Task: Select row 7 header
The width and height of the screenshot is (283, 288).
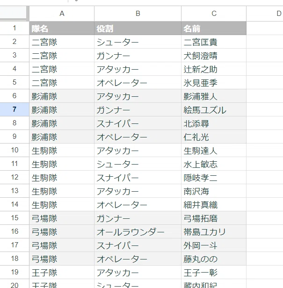Action: coord(15,109)
